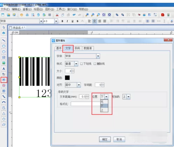Viewport: 174px width, 147px height.
Task: Switch to the 基本 tab
Action: coord(59,48)
